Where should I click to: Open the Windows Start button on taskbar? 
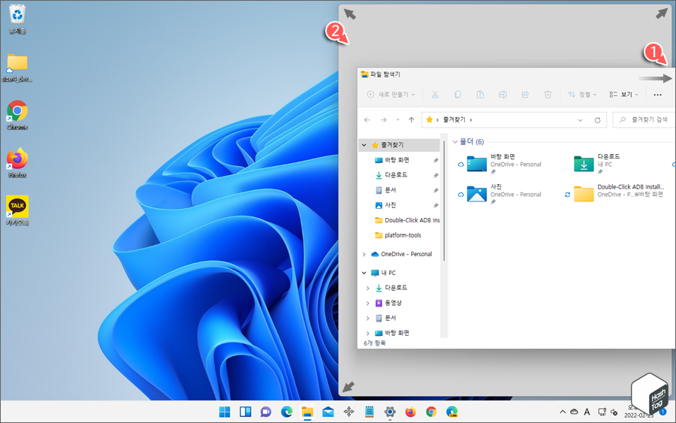(225, 412)
